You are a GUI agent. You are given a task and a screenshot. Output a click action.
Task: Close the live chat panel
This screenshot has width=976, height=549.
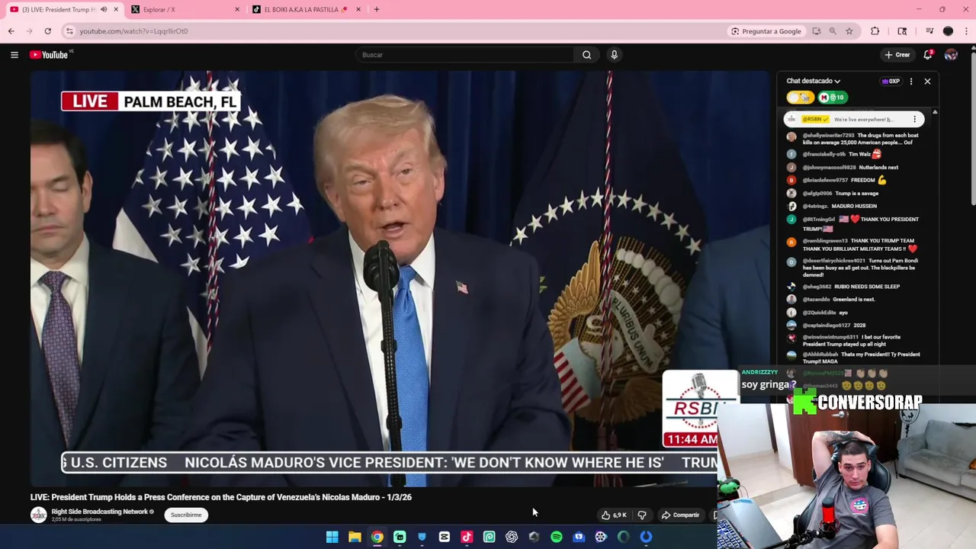pyautogui.click(x=927, y=81)
